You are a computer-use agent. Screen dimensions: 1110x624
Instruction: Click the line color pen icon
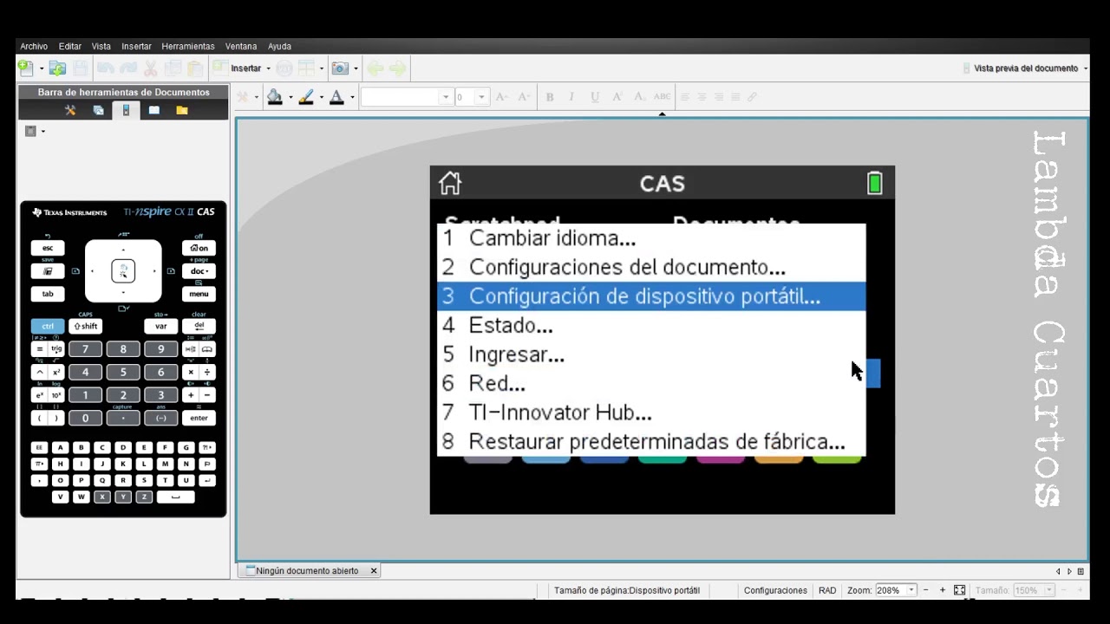tap(305, 97)
